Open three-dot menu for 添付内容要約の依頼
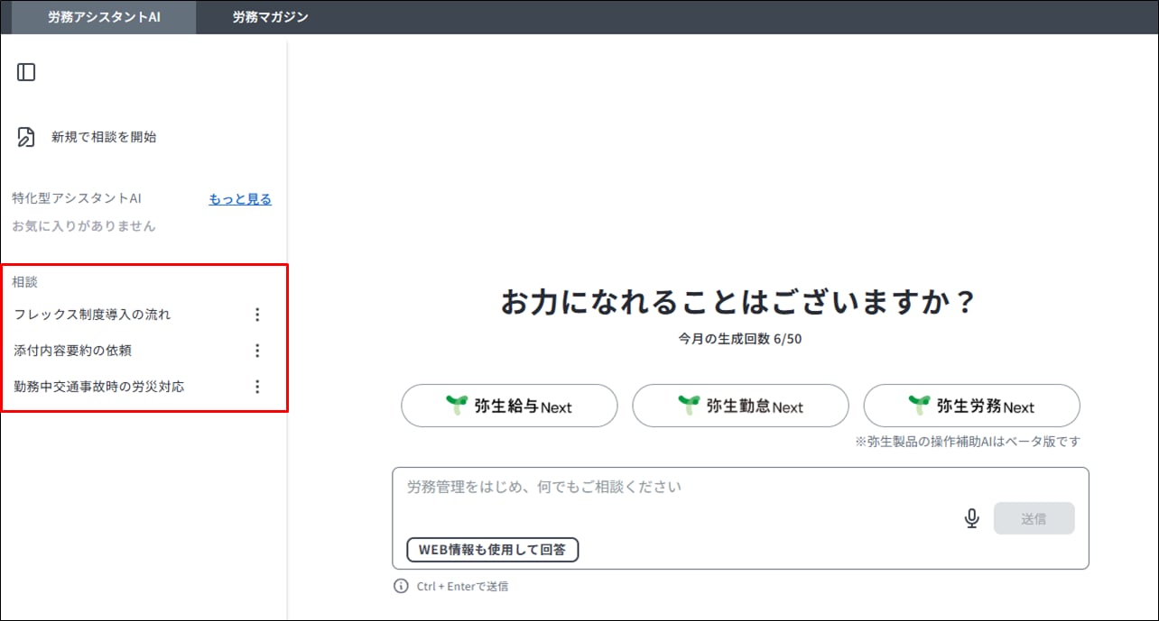 257,351
